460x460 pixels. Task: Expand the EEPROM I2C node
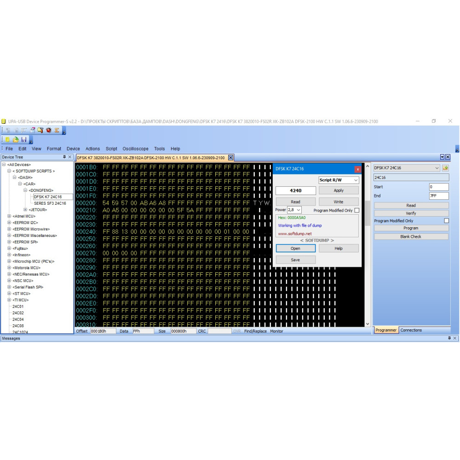(x=9, y=223)
